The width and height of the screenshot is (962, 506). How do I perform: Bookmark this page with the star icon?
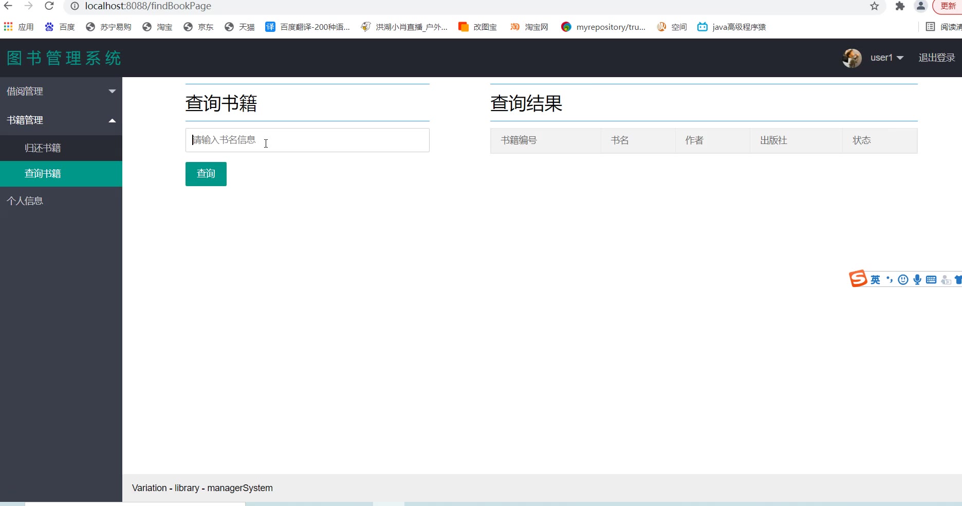pyautogui.click(x=875, y=6)
